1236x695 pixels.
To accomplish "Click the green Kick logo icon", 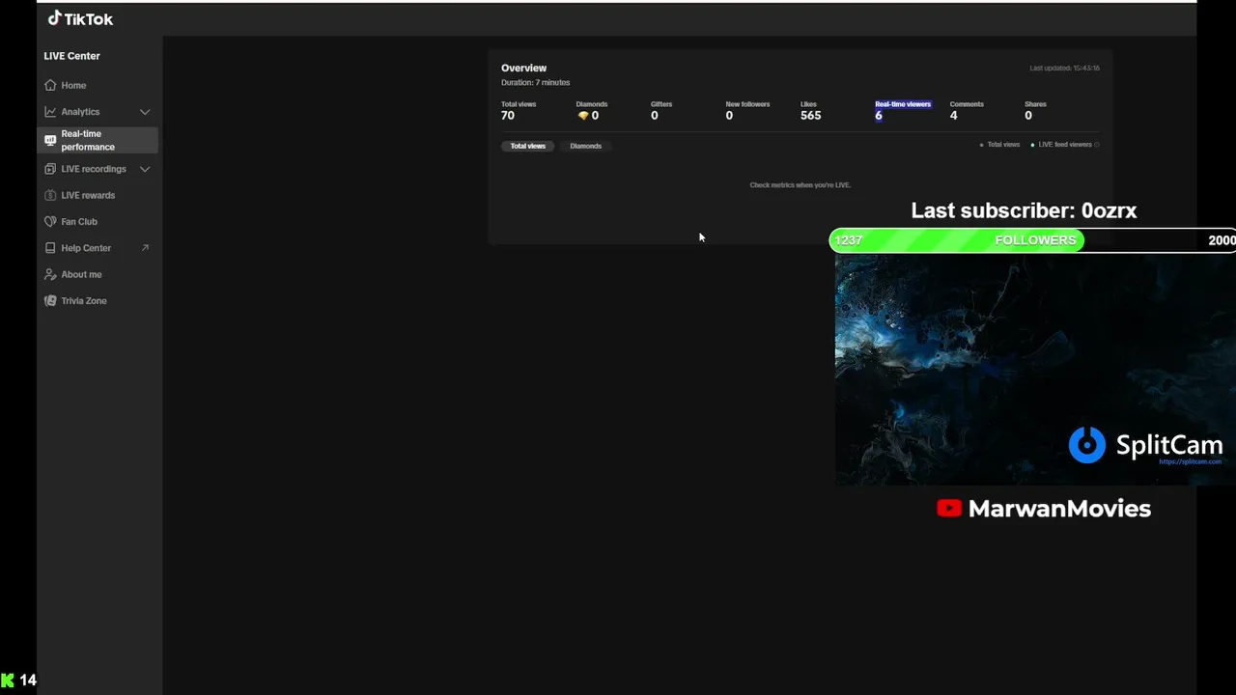I will (8, 681).
